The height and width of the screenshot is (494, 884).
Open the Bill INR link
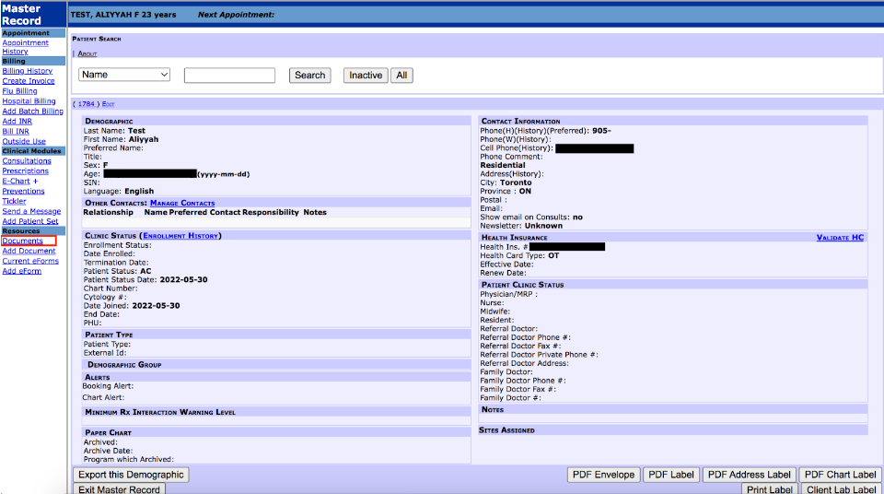tap(16, 131)
